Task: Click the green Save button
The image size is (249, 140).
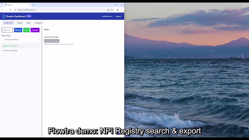Action: [x=26, y=30]
